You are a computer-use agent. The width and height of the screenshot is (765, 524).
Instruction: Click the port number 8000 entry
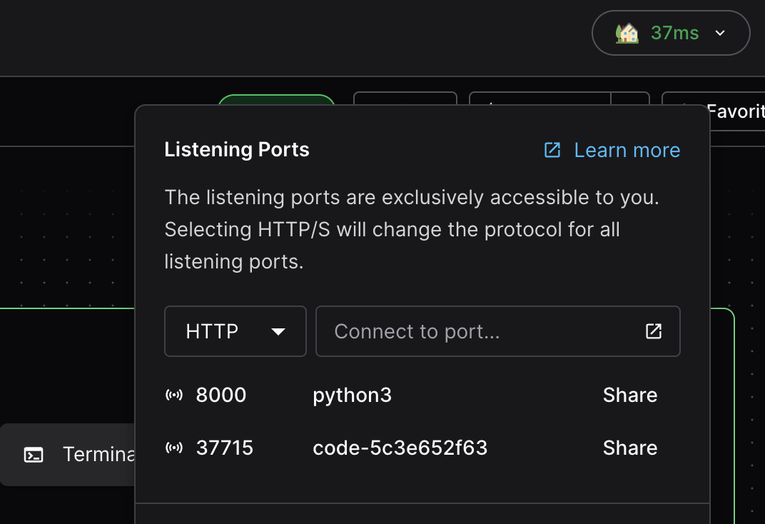pos(221,394)
